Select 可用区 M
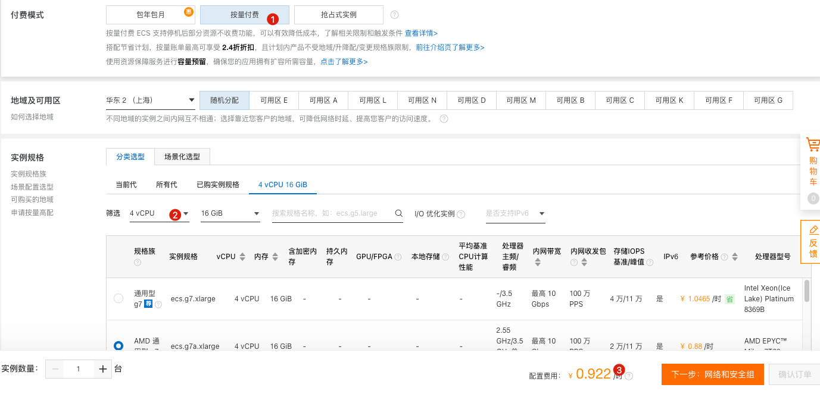 pyautogui.click(x=521, y=100)
